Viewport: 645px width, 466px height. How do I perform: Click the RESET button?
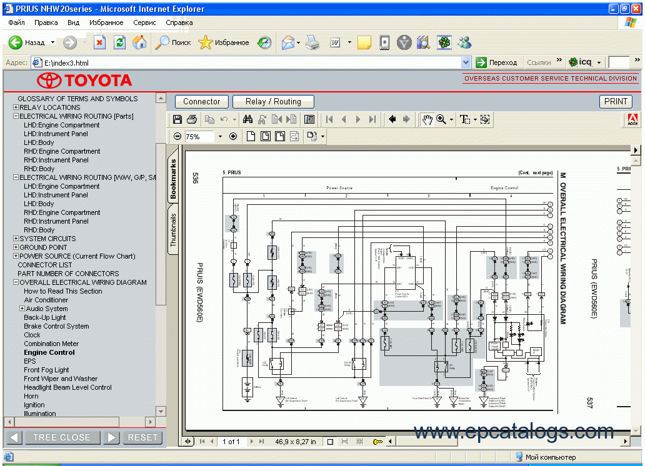click(x=142, y=437)
